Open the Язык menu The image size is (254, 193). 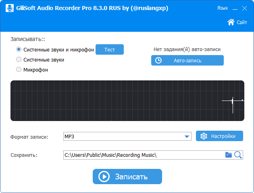click(222, 8)
